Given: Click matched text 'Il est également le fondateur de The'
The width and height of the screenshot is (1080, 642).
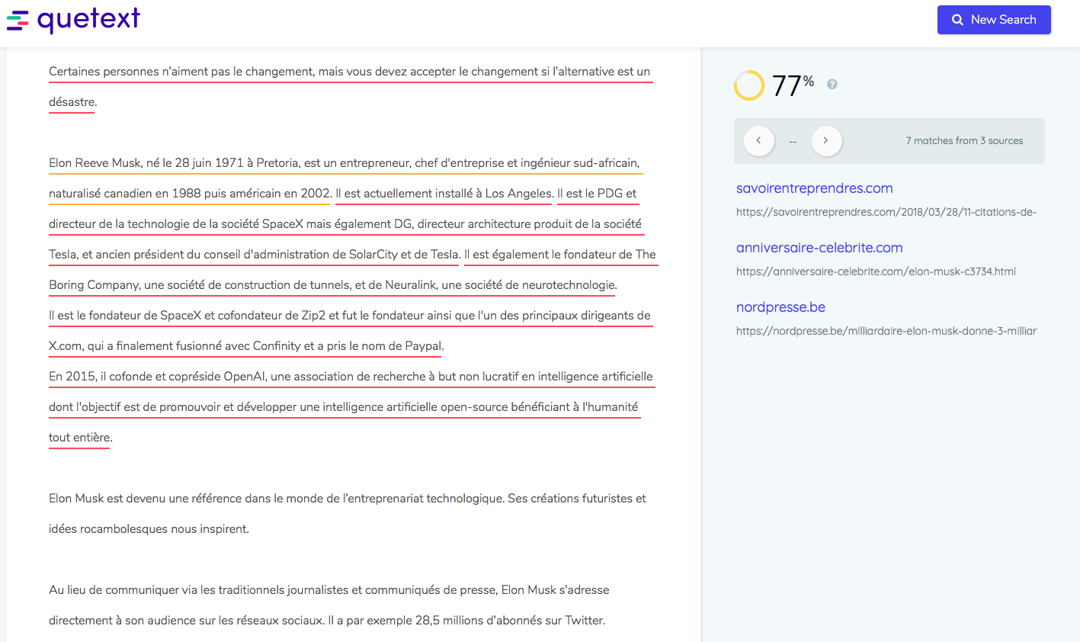Looking at the screenshot, I should (x=560, y=255).
